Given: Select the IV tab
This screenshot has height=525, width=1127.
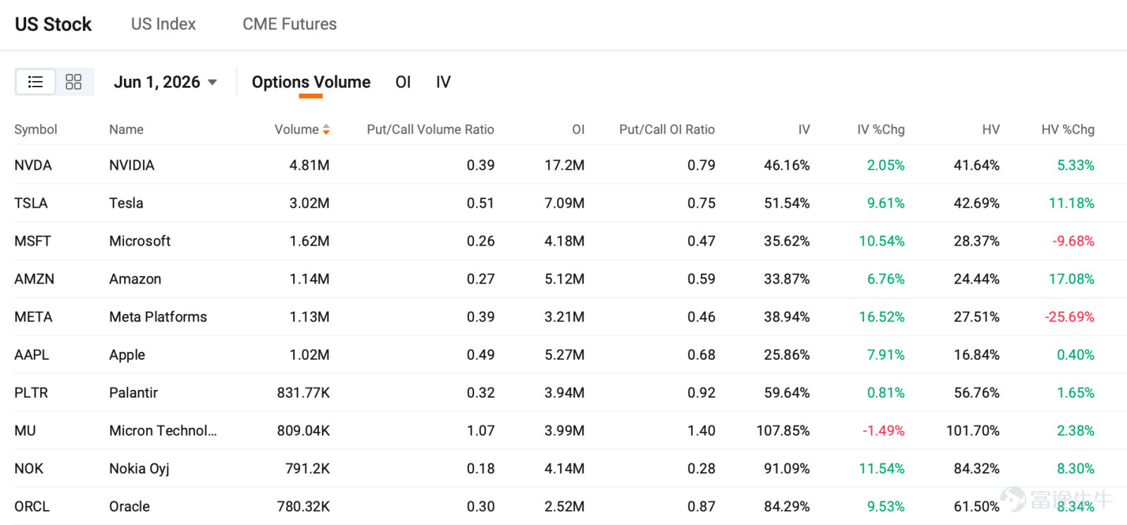Looking at the screenshot, I should (x=443, y=82).
